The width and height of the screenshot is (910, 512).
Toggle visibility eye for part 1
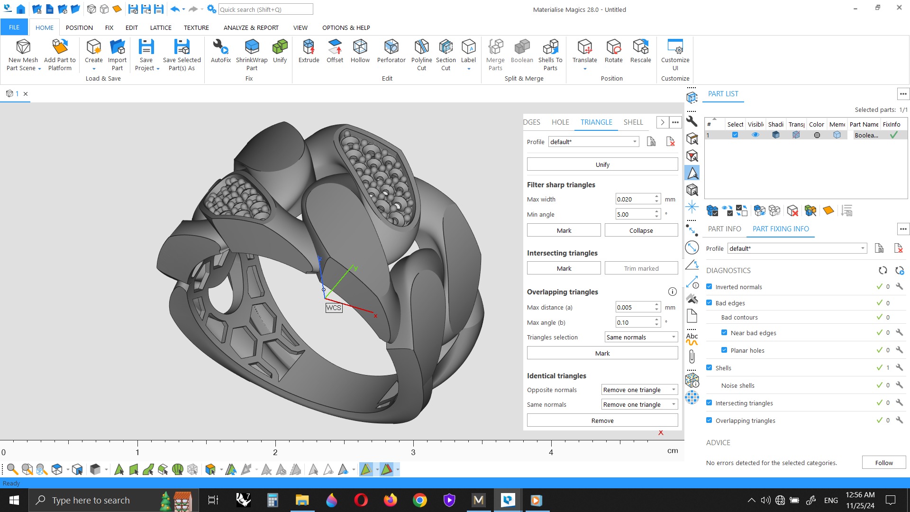755,135
